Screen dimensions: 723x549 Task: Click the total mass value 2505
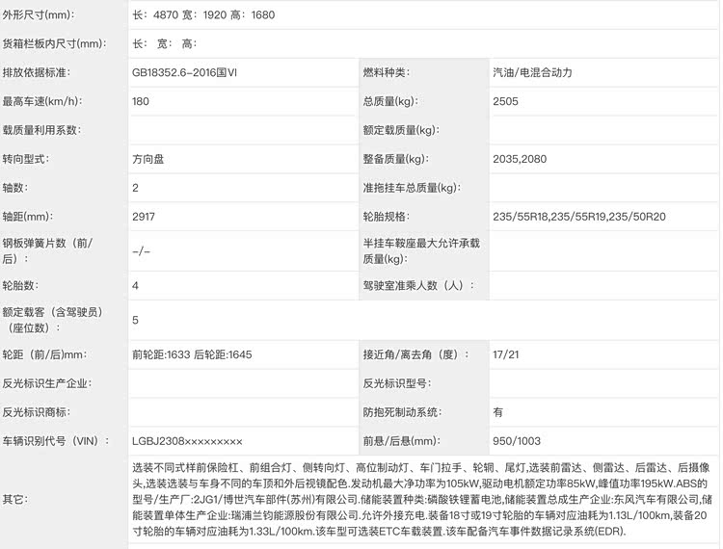506,101
